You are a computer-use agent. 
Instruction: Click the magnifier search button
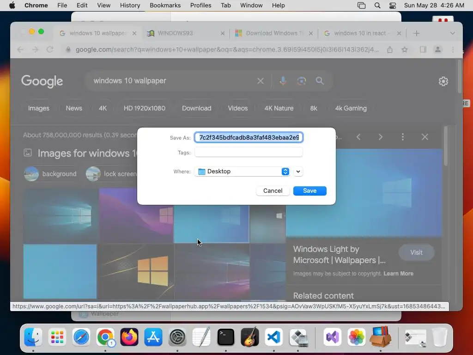click(320, 81)
